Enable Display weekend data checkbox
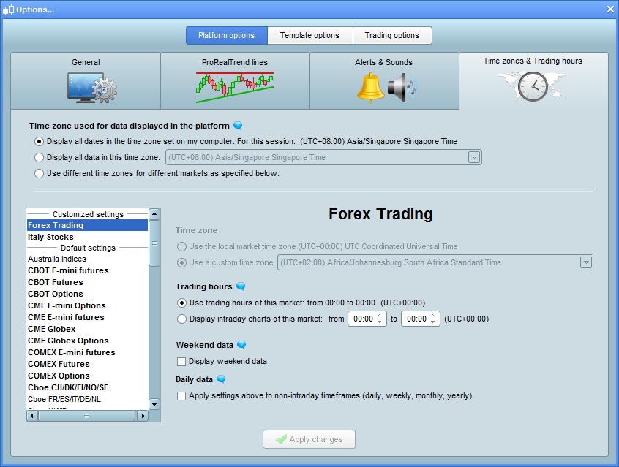 click(x=181, y=362)
